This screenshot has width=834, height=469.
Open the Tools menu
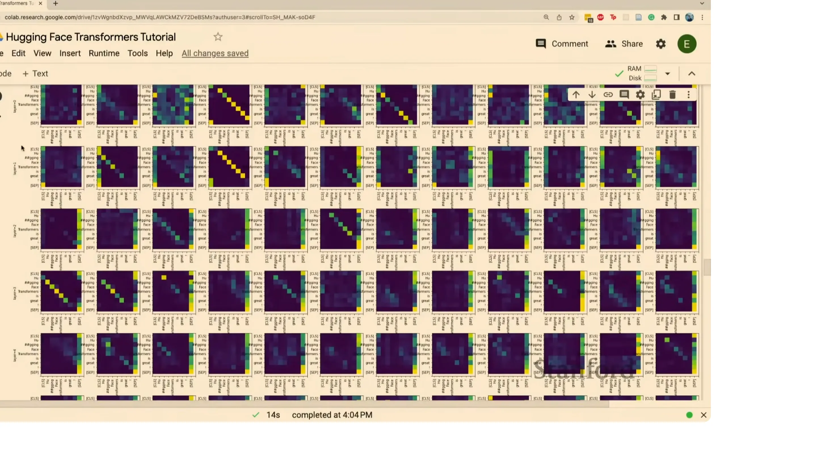138,53
